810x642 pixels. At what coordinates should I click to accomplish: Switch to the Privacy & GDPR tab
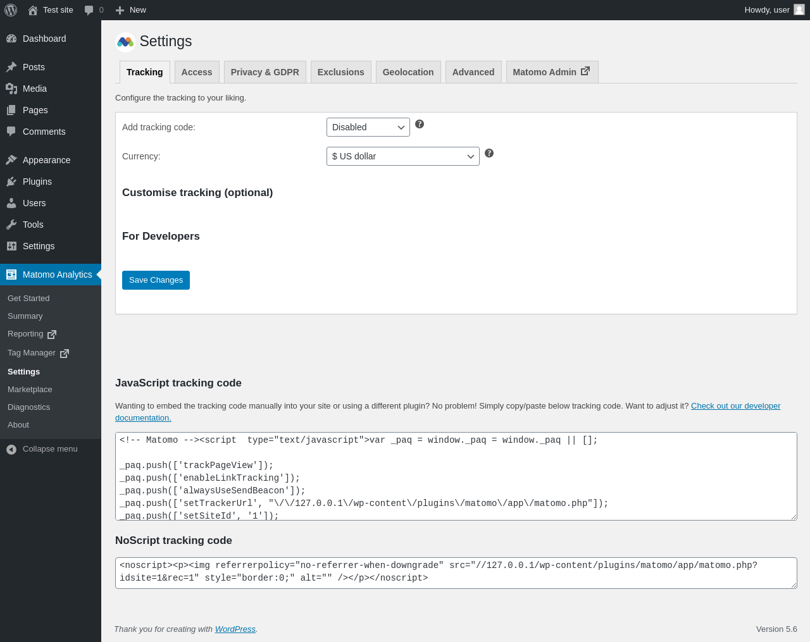[x=265, y=72]
